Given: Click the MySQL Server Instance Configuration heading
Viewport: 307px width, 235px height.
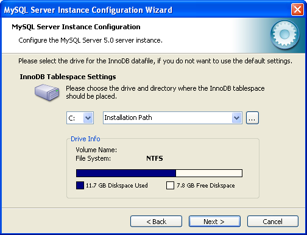Looking at the screenshot, I should (x=76, y=27).
